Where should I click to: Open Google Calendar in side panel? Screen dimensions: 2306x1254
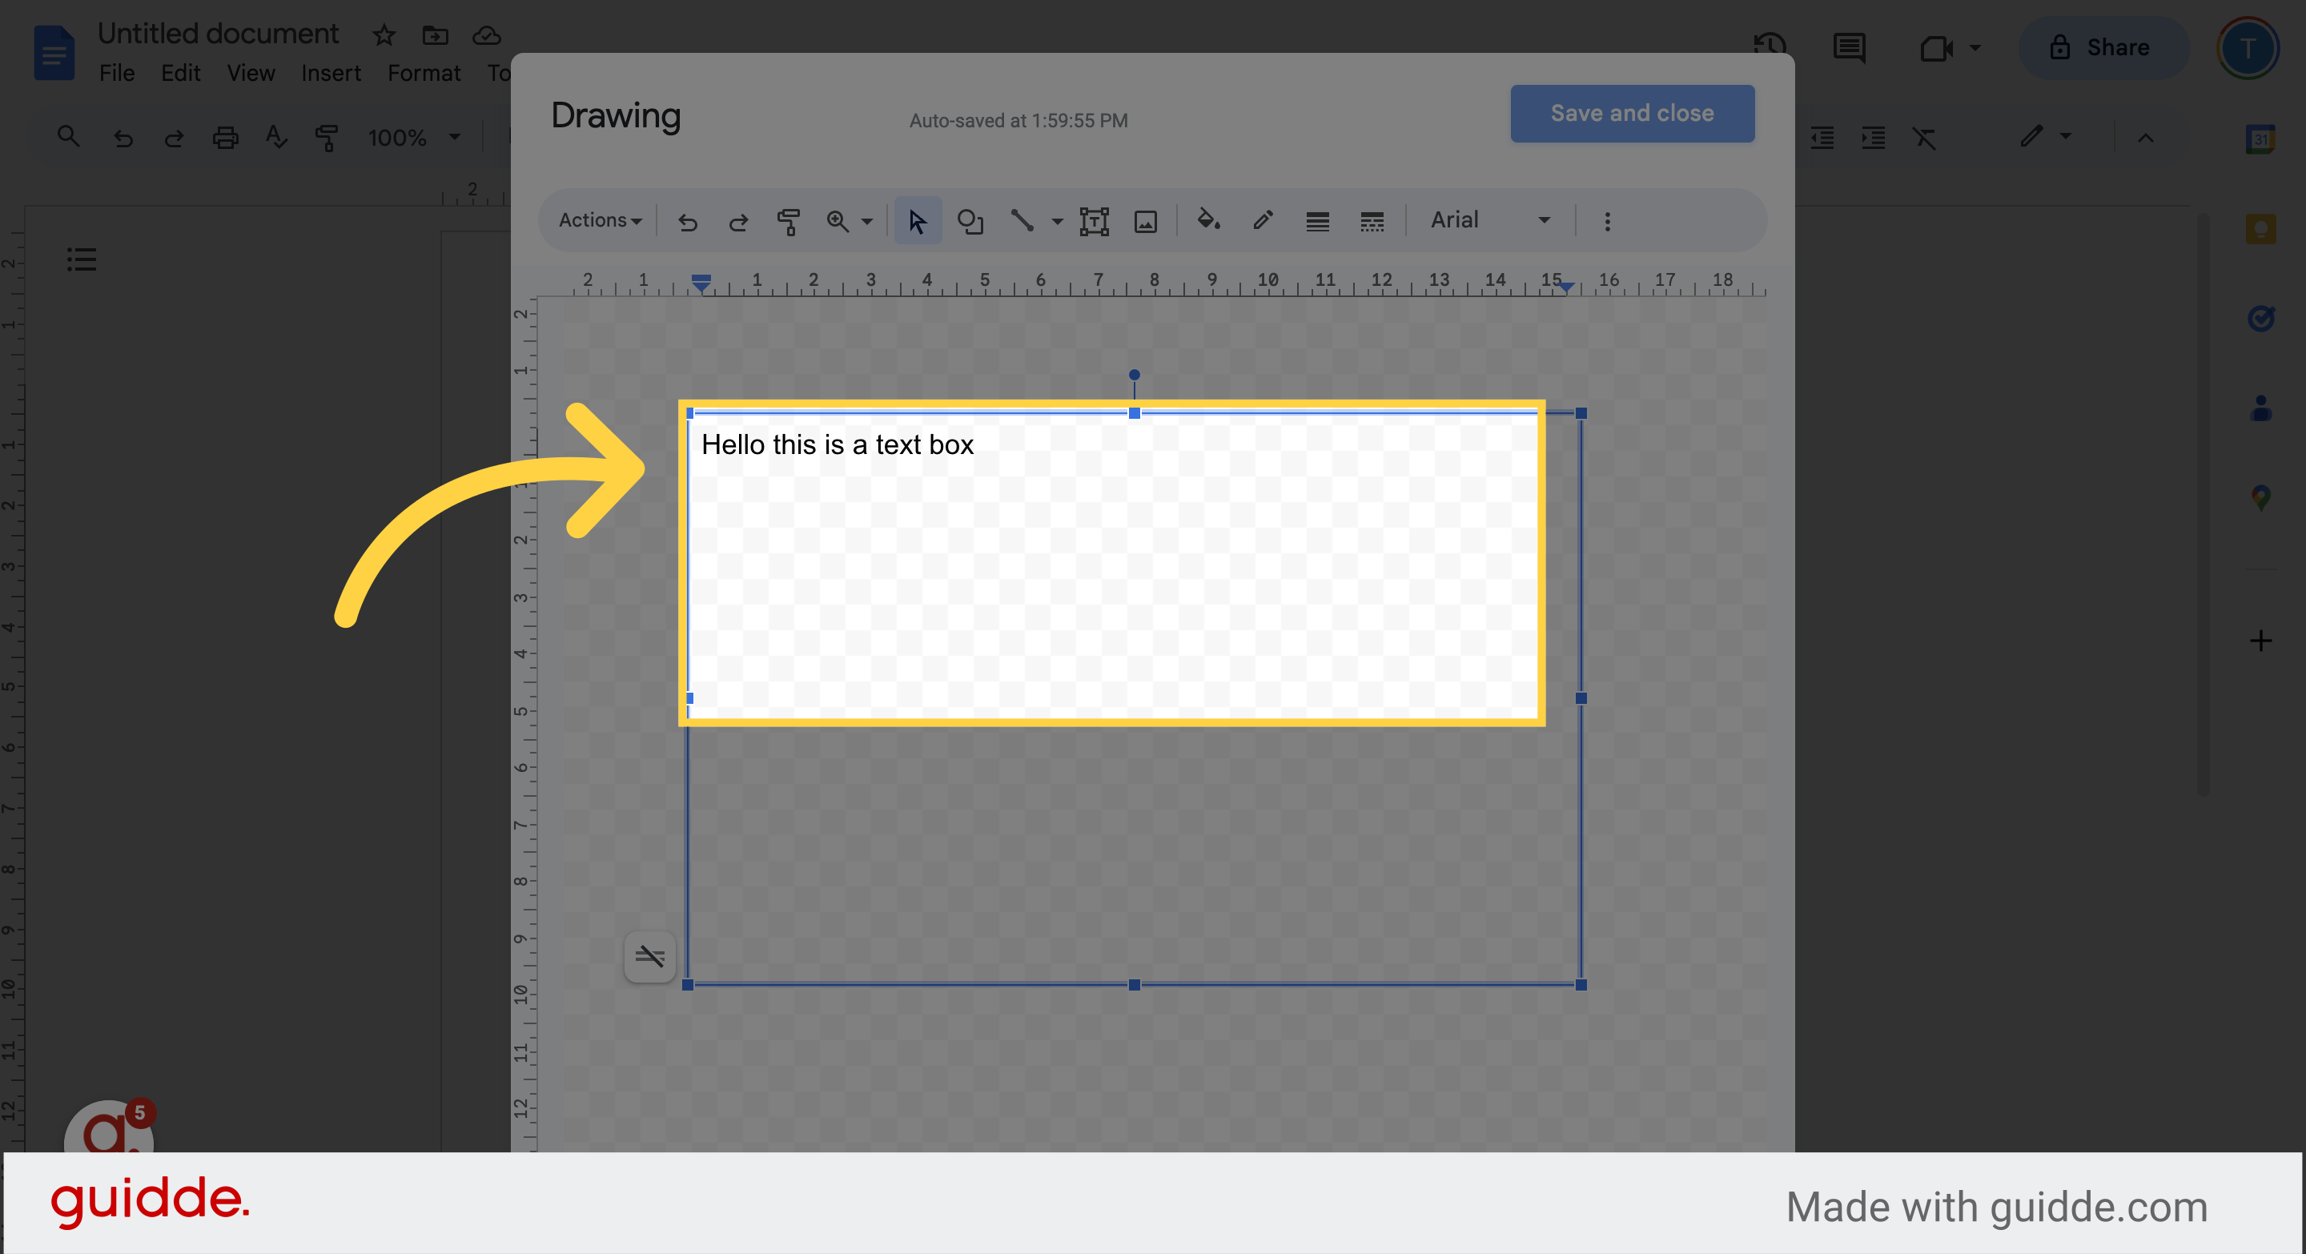[x=2261, y=139]
